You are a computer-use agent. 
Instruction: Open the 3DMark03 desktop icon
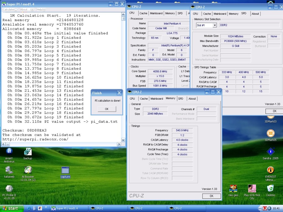pyautogui.click(x=270, y=119)
